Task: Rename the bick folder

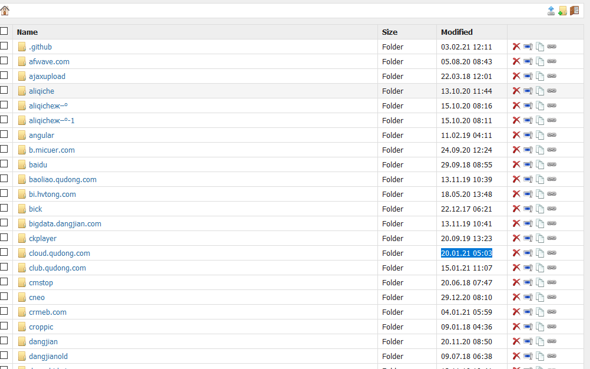Action: click(528, 209)
